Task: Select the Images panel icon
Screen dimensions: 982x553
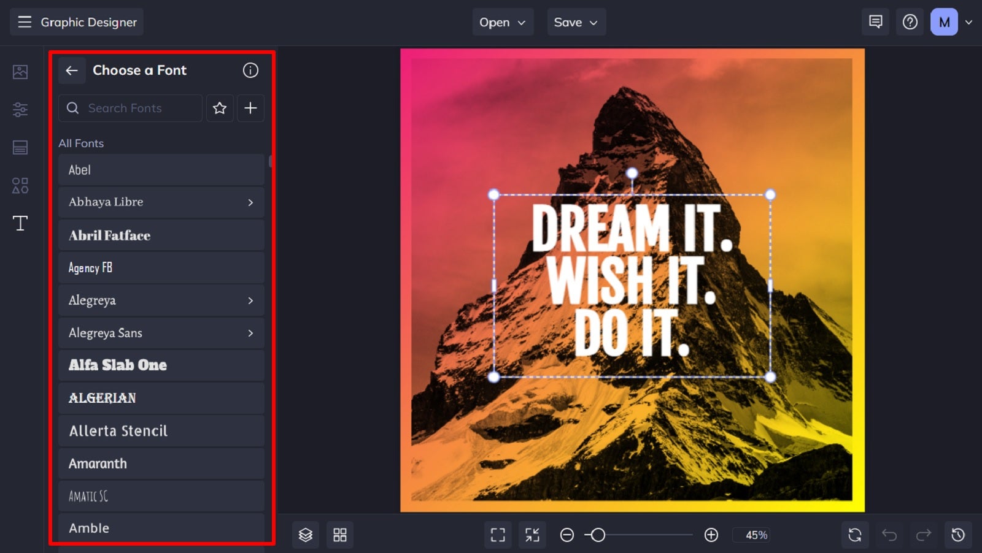Action: [x=20, y=72]
